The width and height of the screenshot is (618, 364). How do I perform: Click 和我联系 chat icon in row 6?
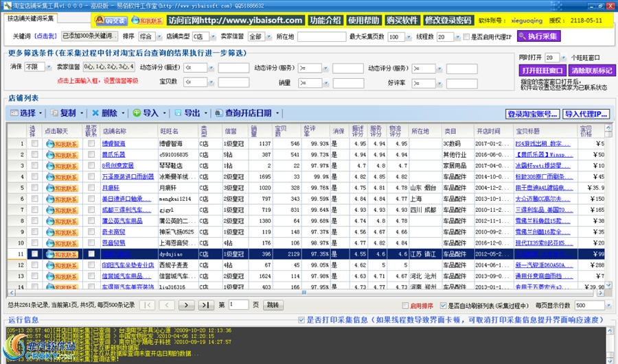tap(62, 199)
